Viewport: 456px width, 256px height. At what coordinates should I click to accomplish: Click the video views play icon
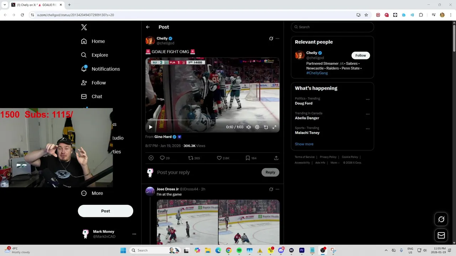click(151, 158)
